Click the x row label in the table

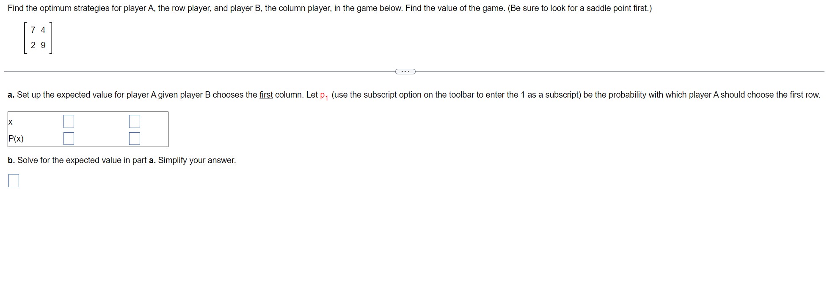[10, 121]
